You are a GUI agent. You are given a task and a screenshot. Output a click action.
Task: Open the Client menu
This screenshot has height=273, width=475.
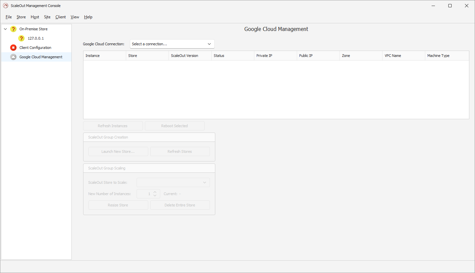click(60, 17)
